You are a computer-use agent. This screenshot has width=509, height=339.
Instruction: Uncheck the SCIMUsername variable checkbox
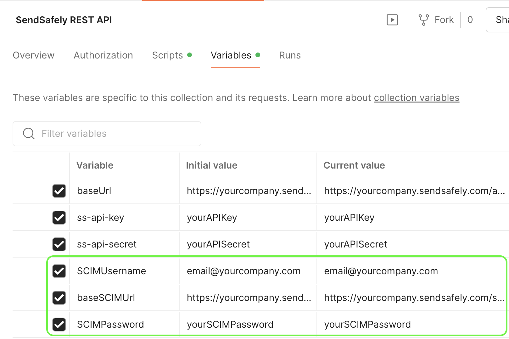tap(59, 271)
